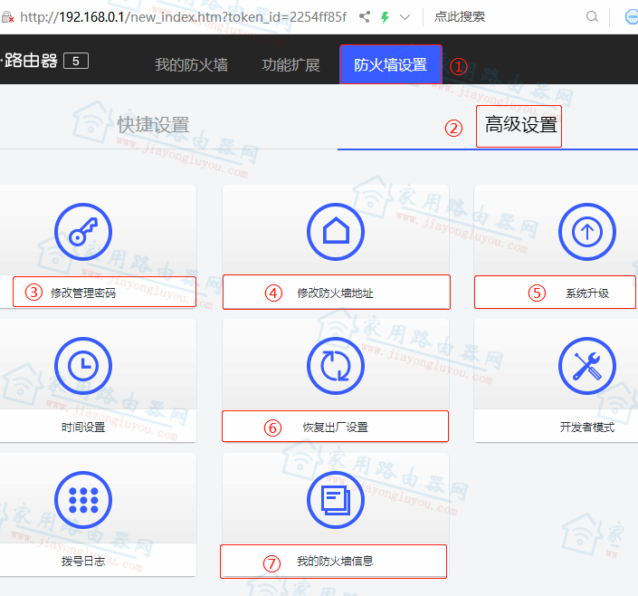Click the green lightning bolt icon

386,16
